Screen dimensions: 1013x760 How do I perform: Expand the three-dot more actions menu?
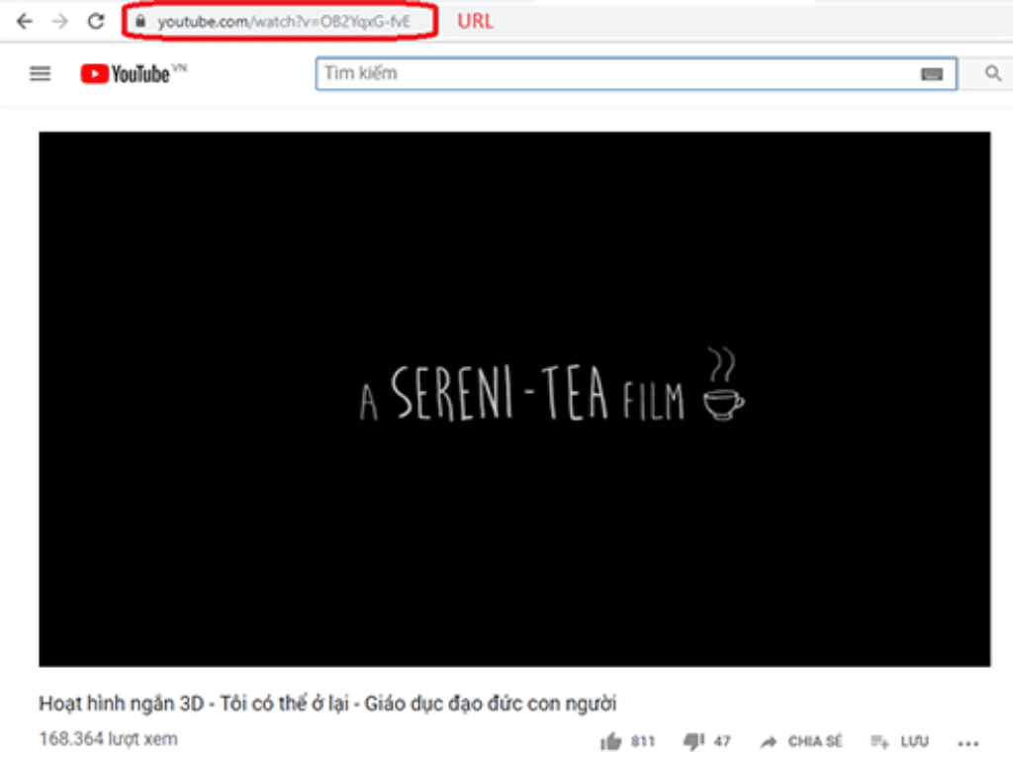point(968,742)
